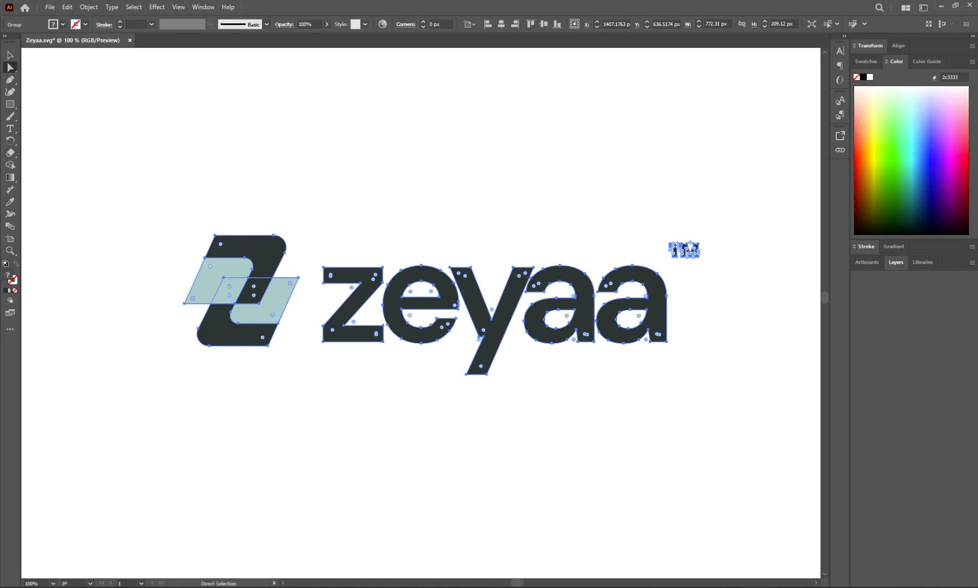Viewport: 978px width, 588px height.
Task: Switch to the Gradient tab
Action: [x=893, y=247]
